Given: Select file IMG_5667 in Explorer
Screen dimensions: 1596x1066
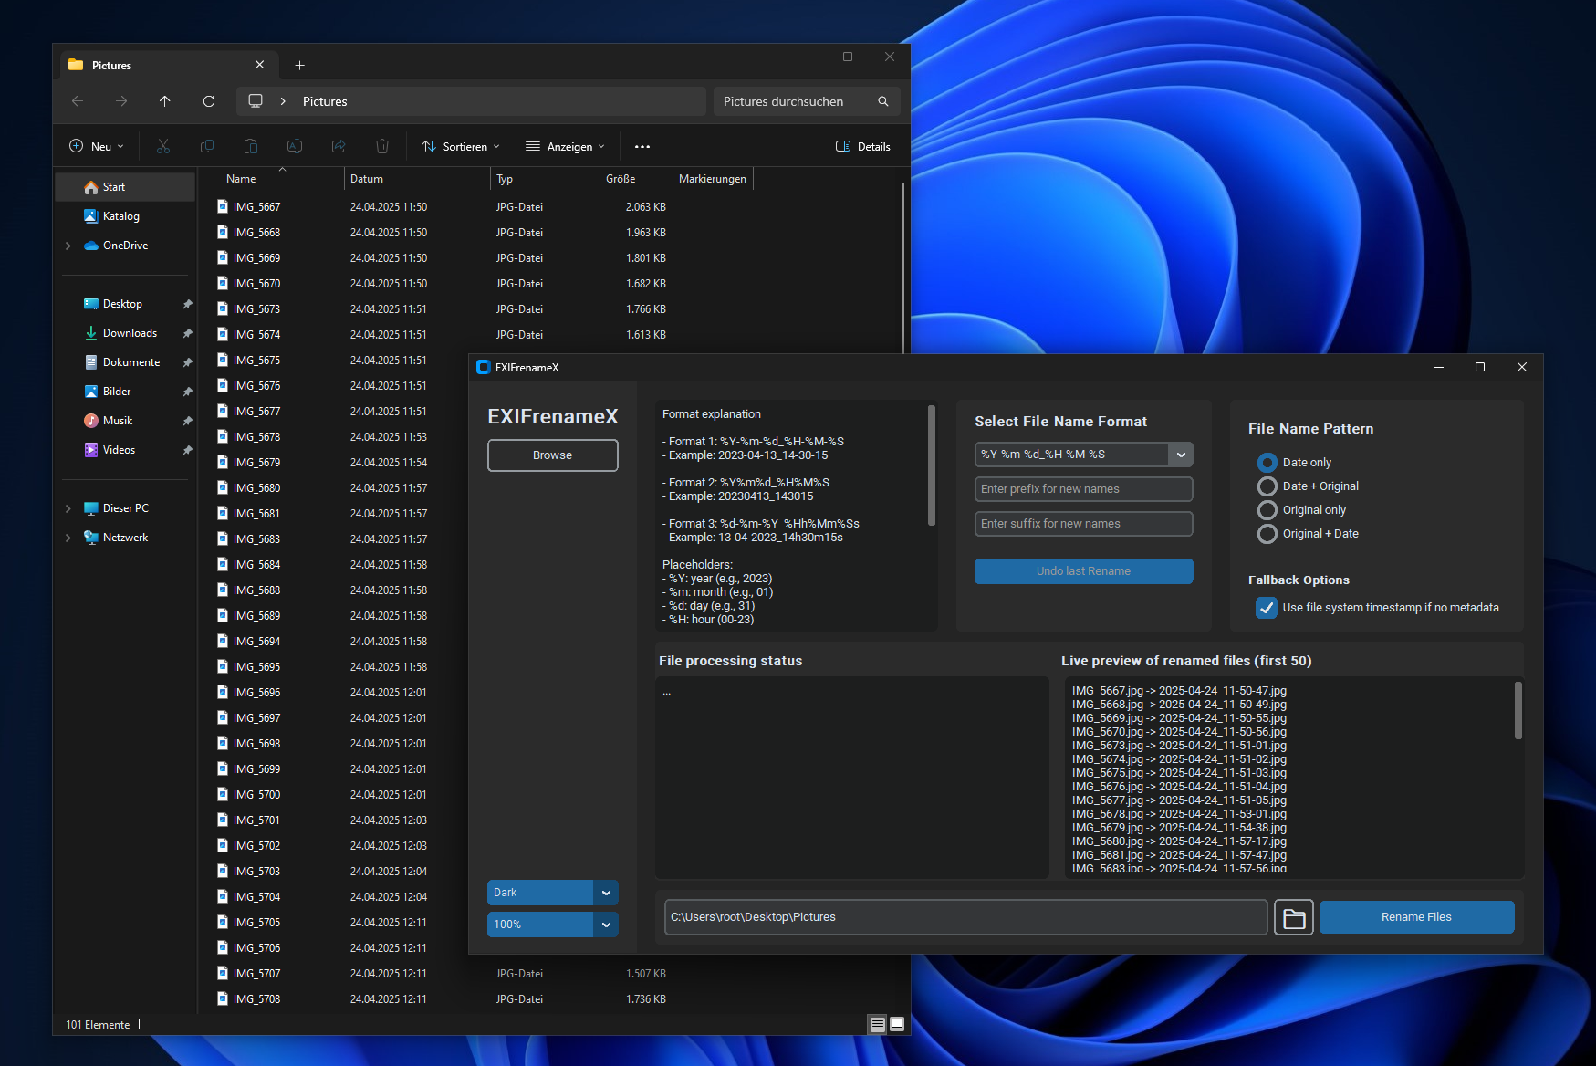Looking at the screenshot, I should click(x=256, y=207).
